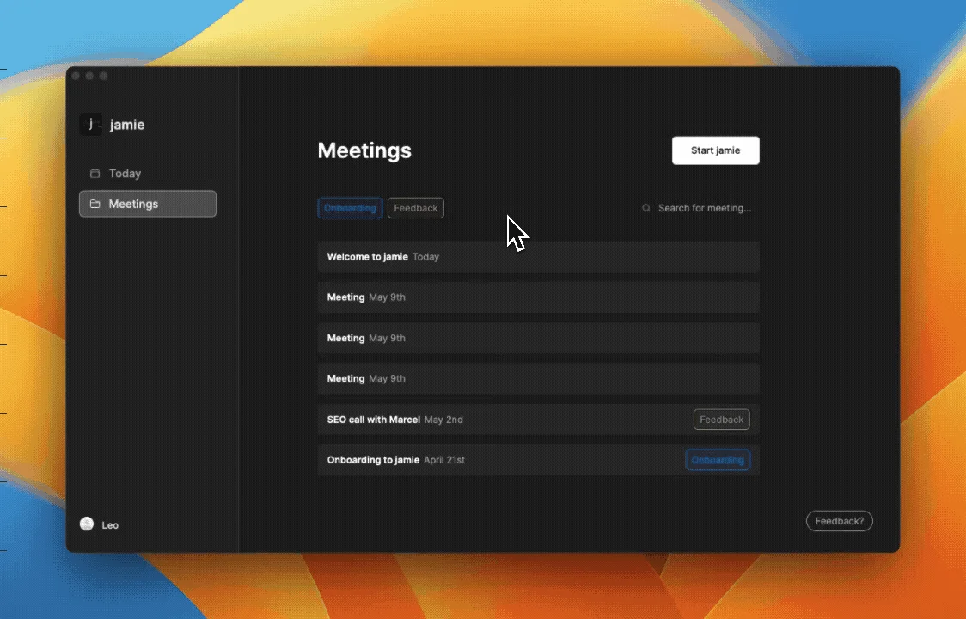Enable the Feedback filter tag
The width and height of the screenshot is (966, 619).
pos(415,207)
